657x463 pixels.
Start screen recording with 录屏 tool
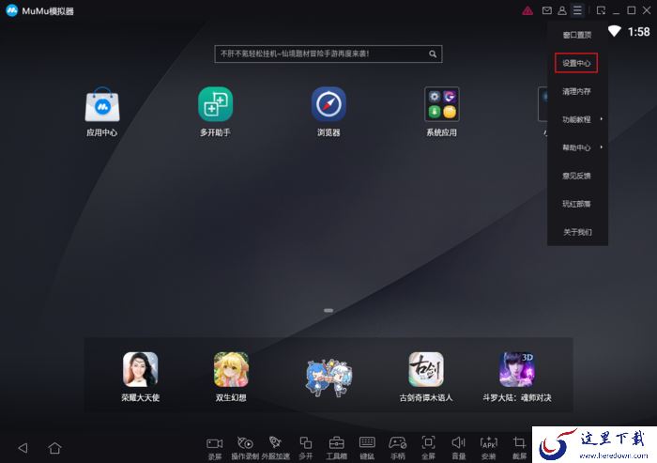pyautogui.click(x=215, y=448)
